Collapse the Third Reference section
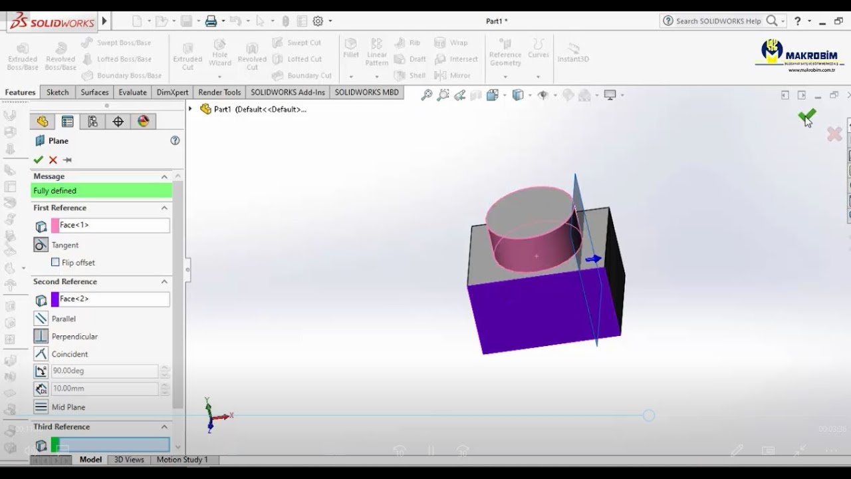This screenshot has height=479, width=851. pyautogui.click(x=164, y=426)
